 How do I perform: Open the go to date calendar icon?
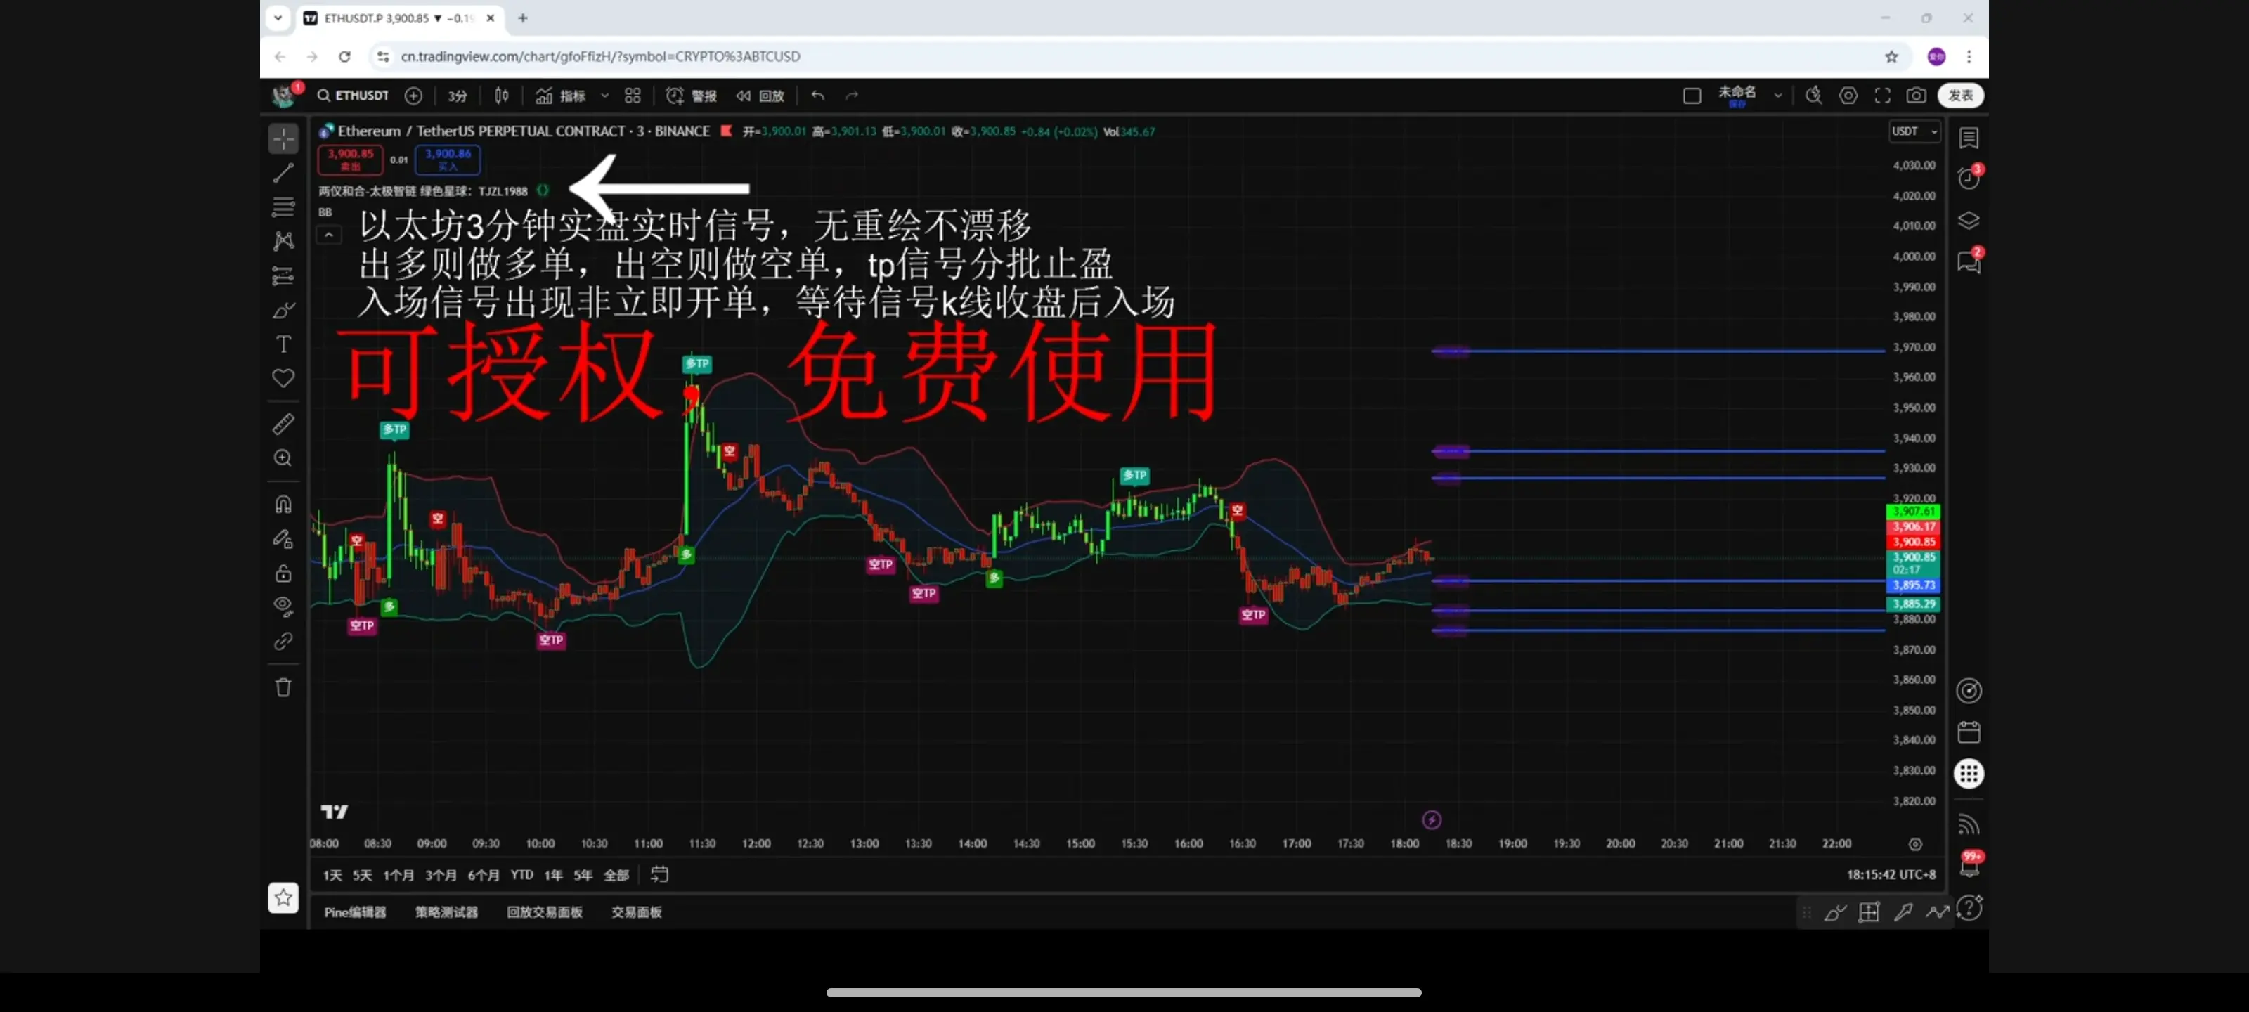click(x=660, y=874)
